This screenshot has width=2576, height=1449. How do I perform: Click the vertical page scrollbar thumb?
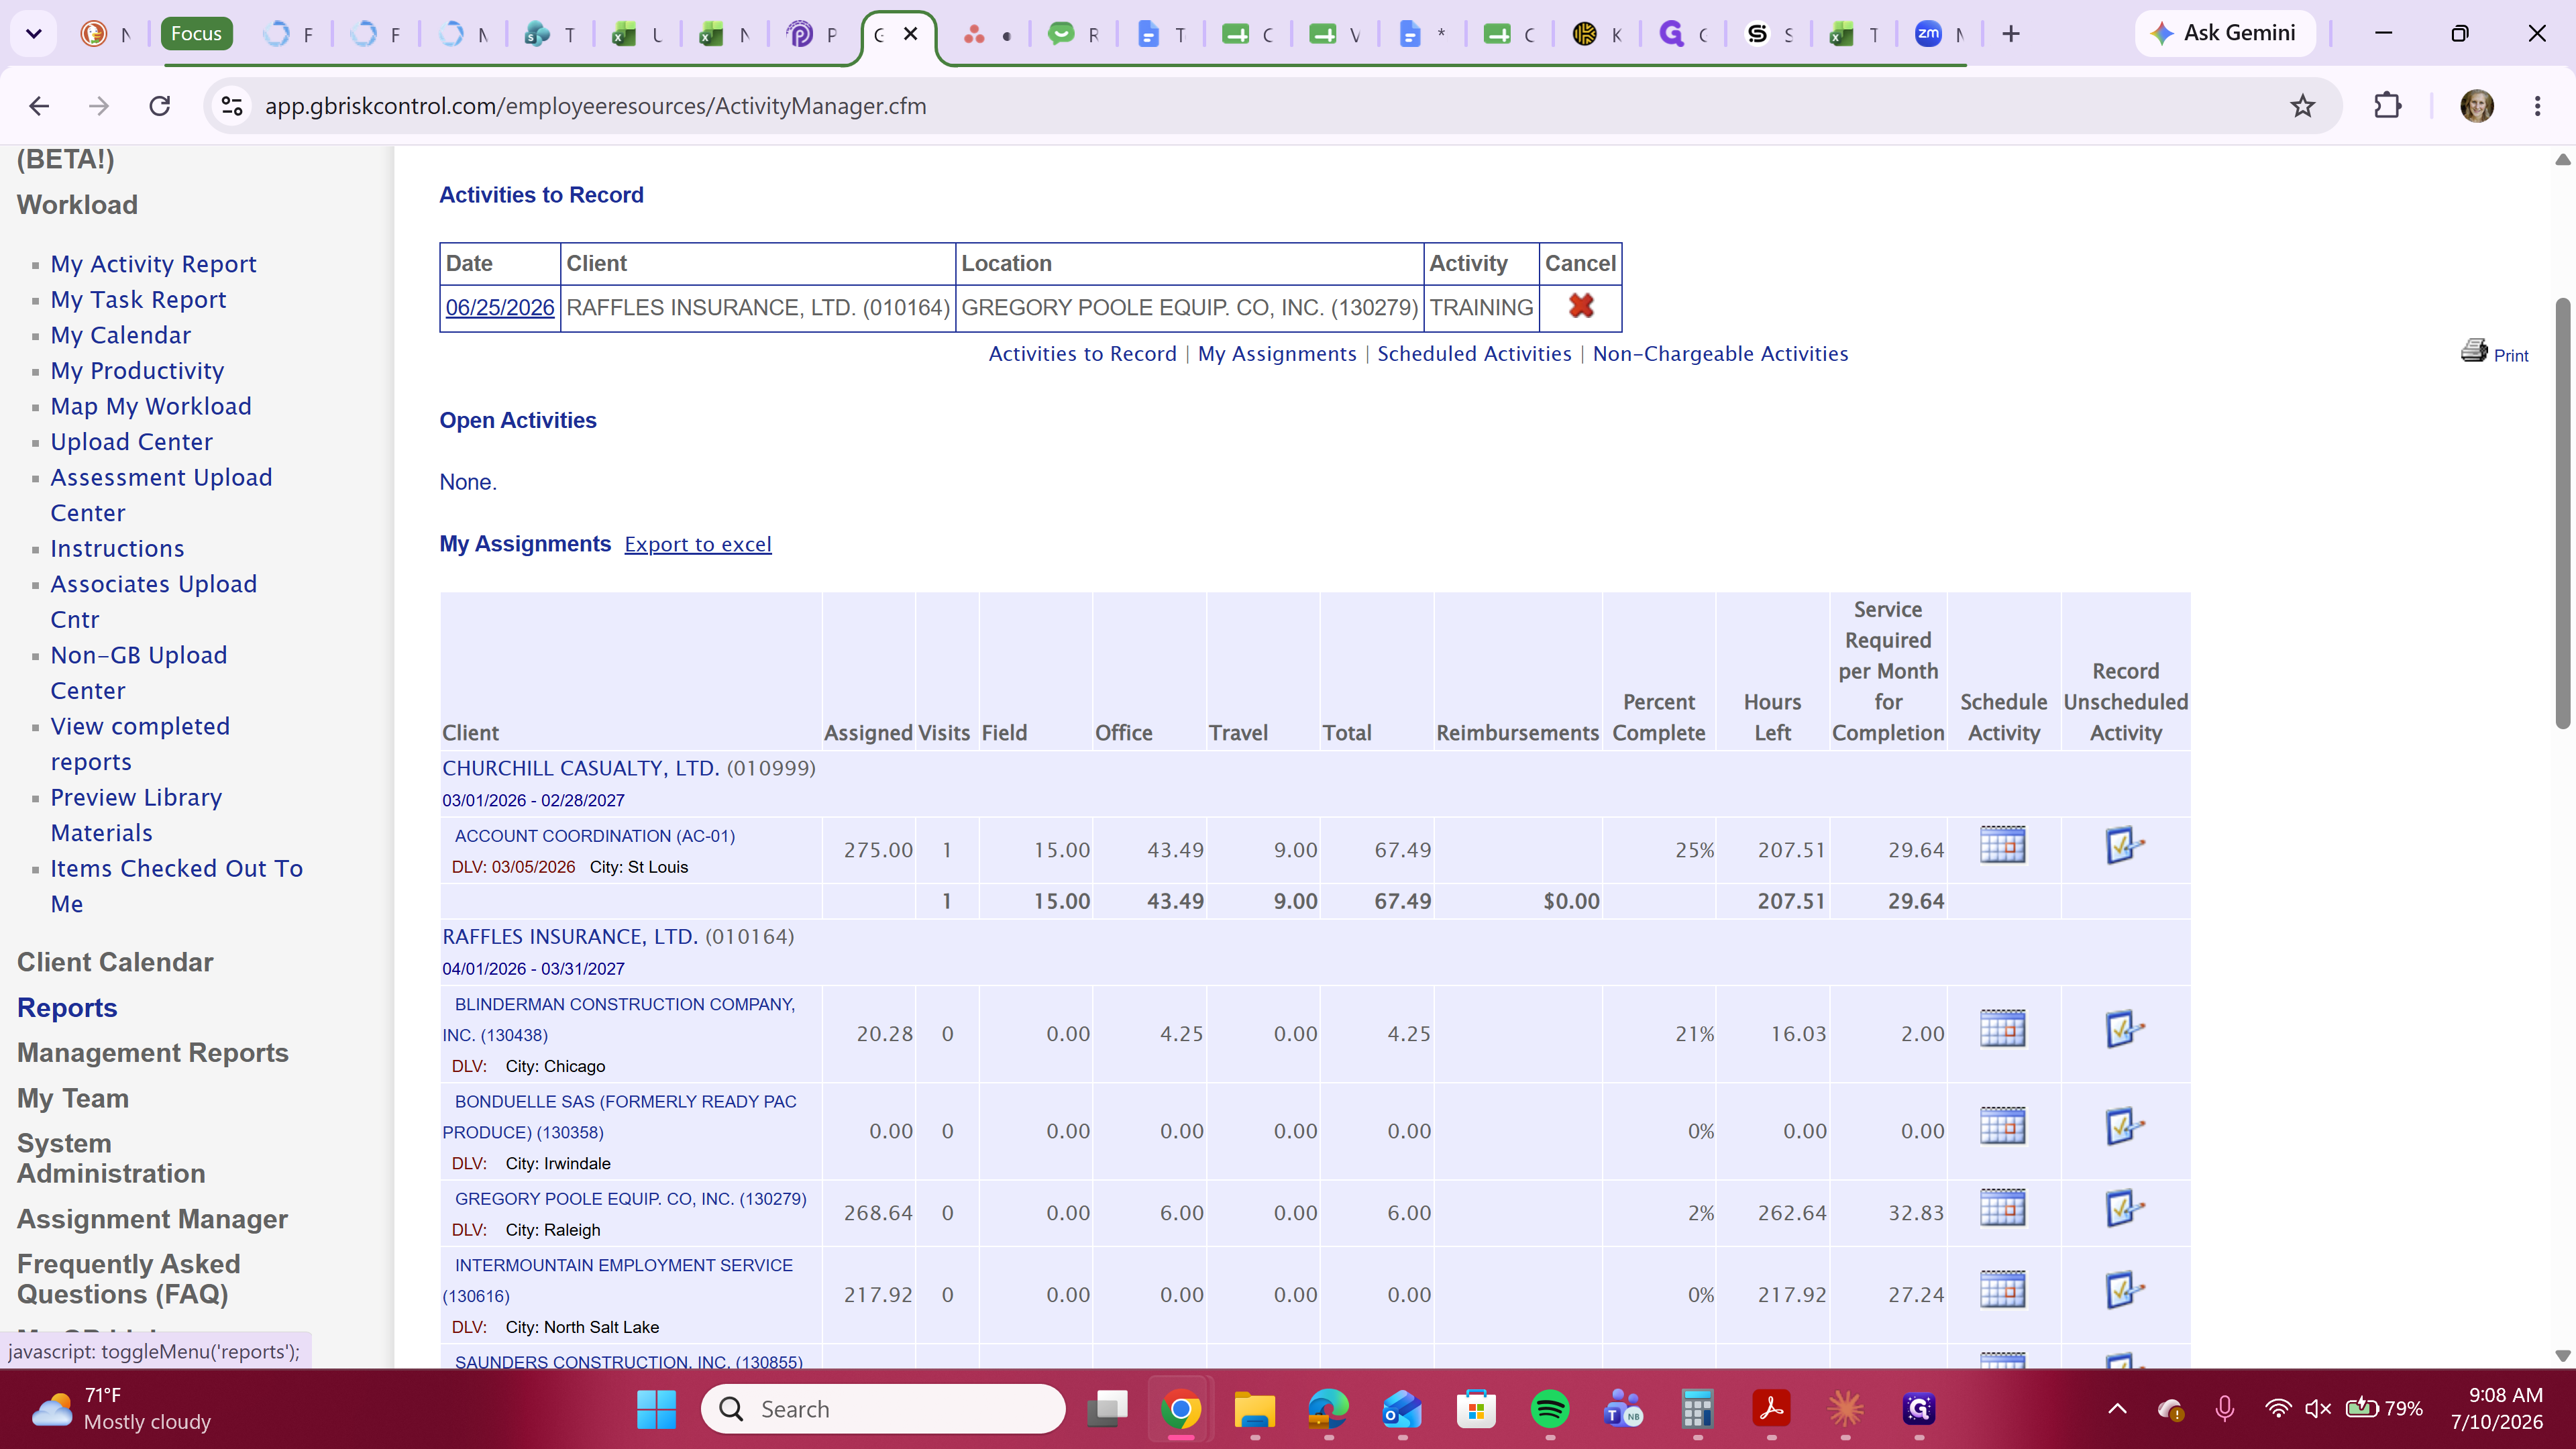(x=2562, y=514)
